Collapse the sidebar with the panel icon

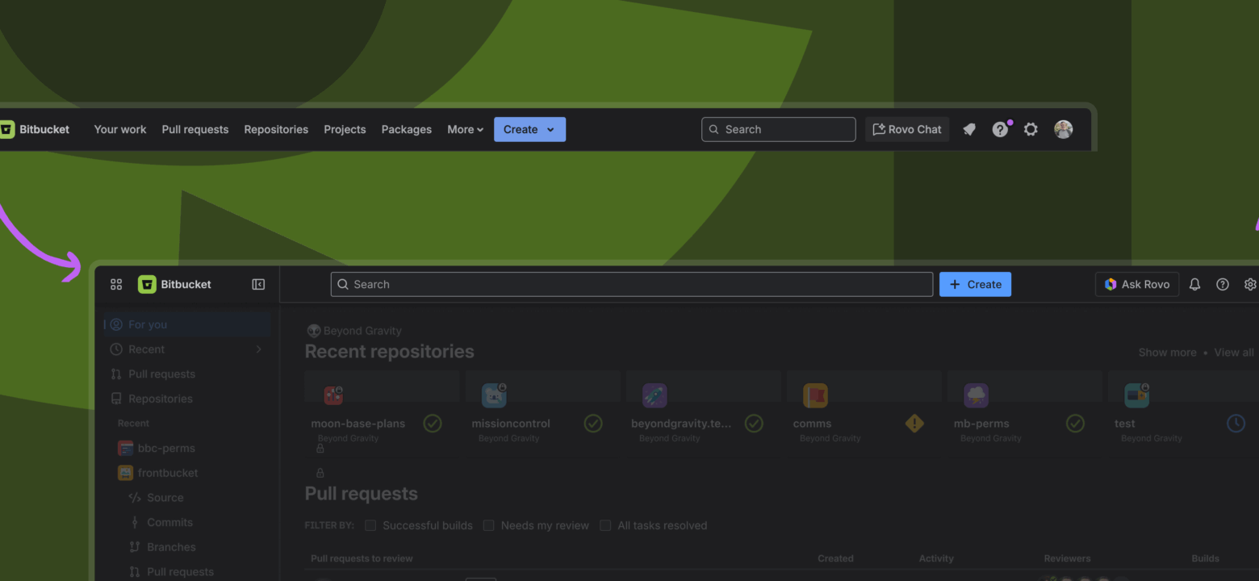[257, 284]
